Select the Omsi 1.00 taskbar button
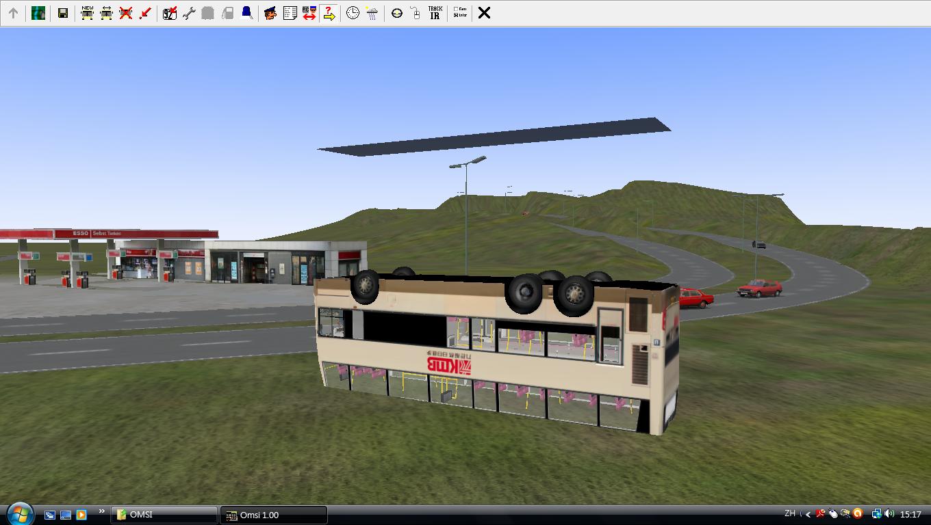Screen dimensions: 931x525 click(x=274, y=515)
